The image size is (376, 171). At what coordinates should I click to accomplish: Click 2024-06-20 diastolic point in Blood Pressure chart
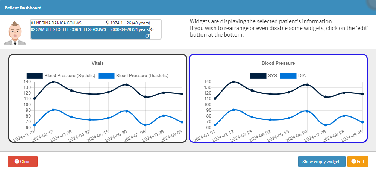tap(307, 111)
